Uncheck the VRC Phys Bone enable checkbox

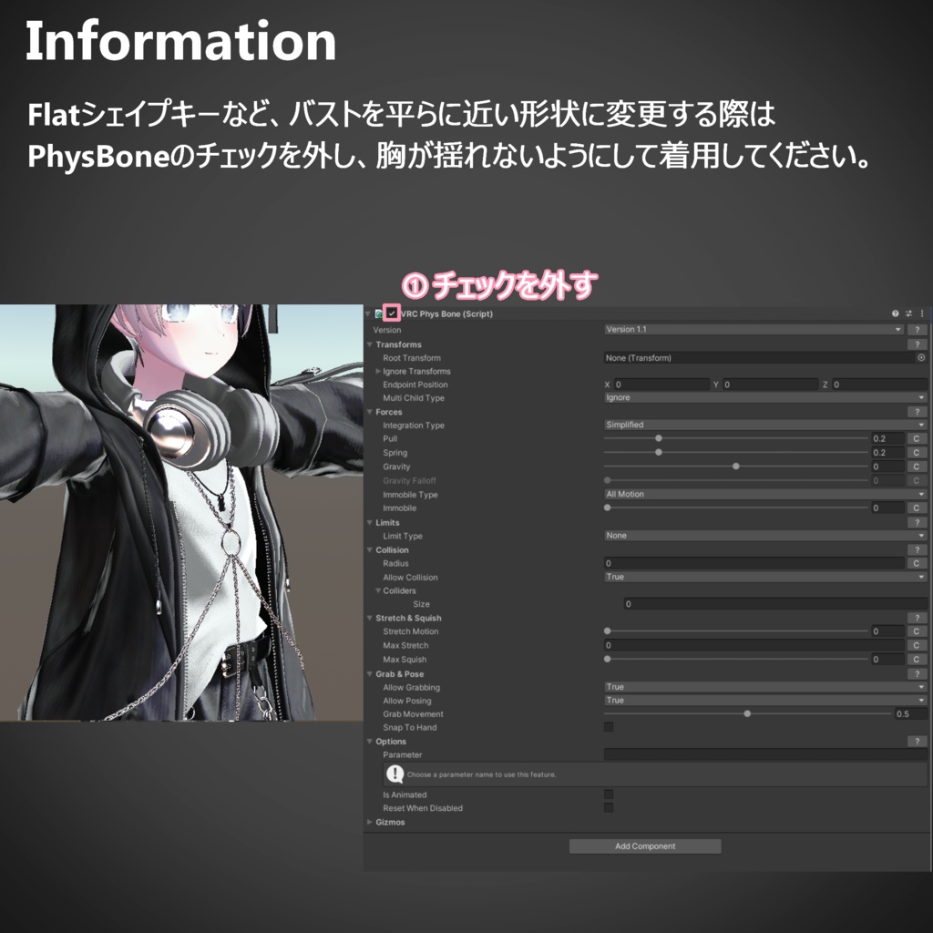pyautogui.click(x=392, y=313)
